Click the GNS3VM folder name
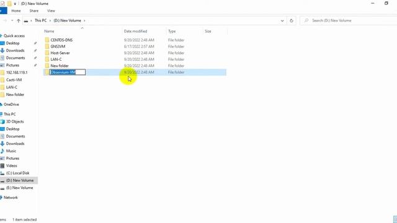Screen dimensions: 397x223 click(58, 46)
